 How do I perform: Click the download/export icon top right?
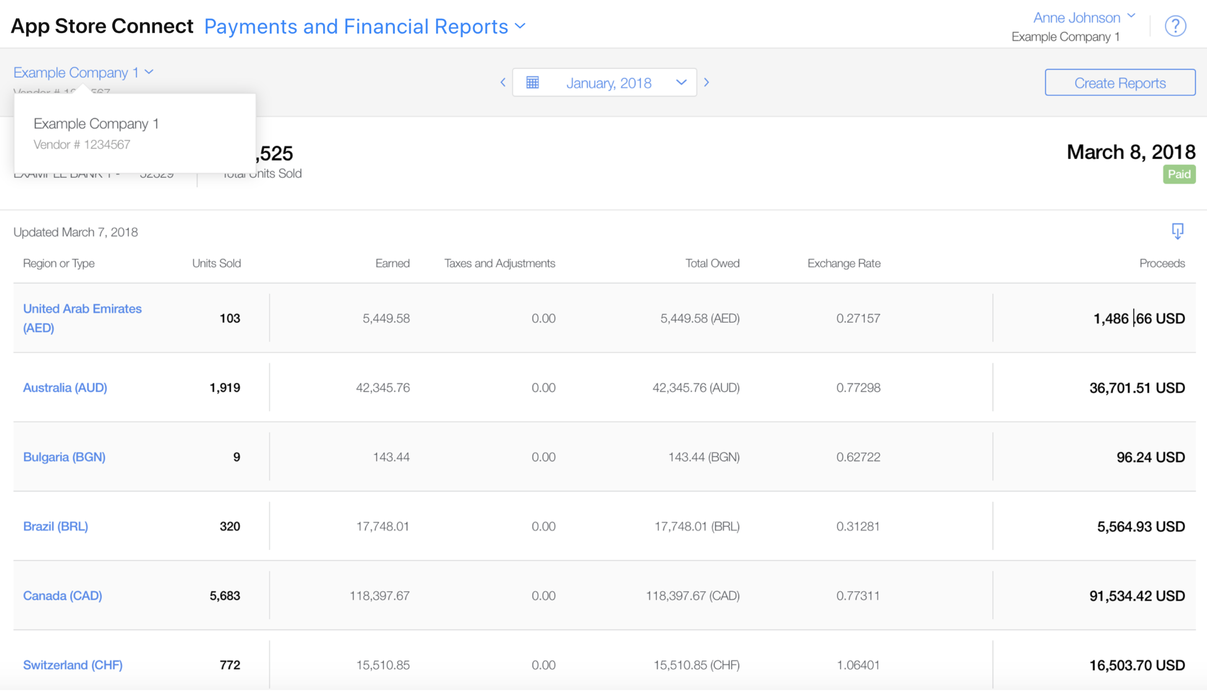1178,232
